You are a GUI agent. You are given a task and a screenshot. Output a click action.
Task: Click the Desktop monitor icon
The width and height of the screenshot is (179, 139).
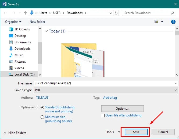[11, 36]
